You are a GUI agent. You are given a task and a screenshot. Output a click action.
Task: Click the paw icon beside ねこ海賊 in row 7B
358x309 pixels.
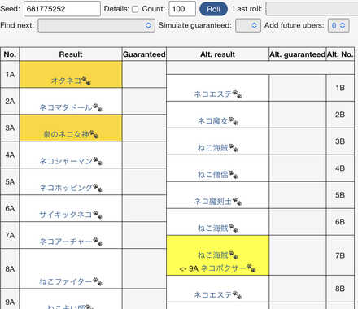(x=234, y=255)
